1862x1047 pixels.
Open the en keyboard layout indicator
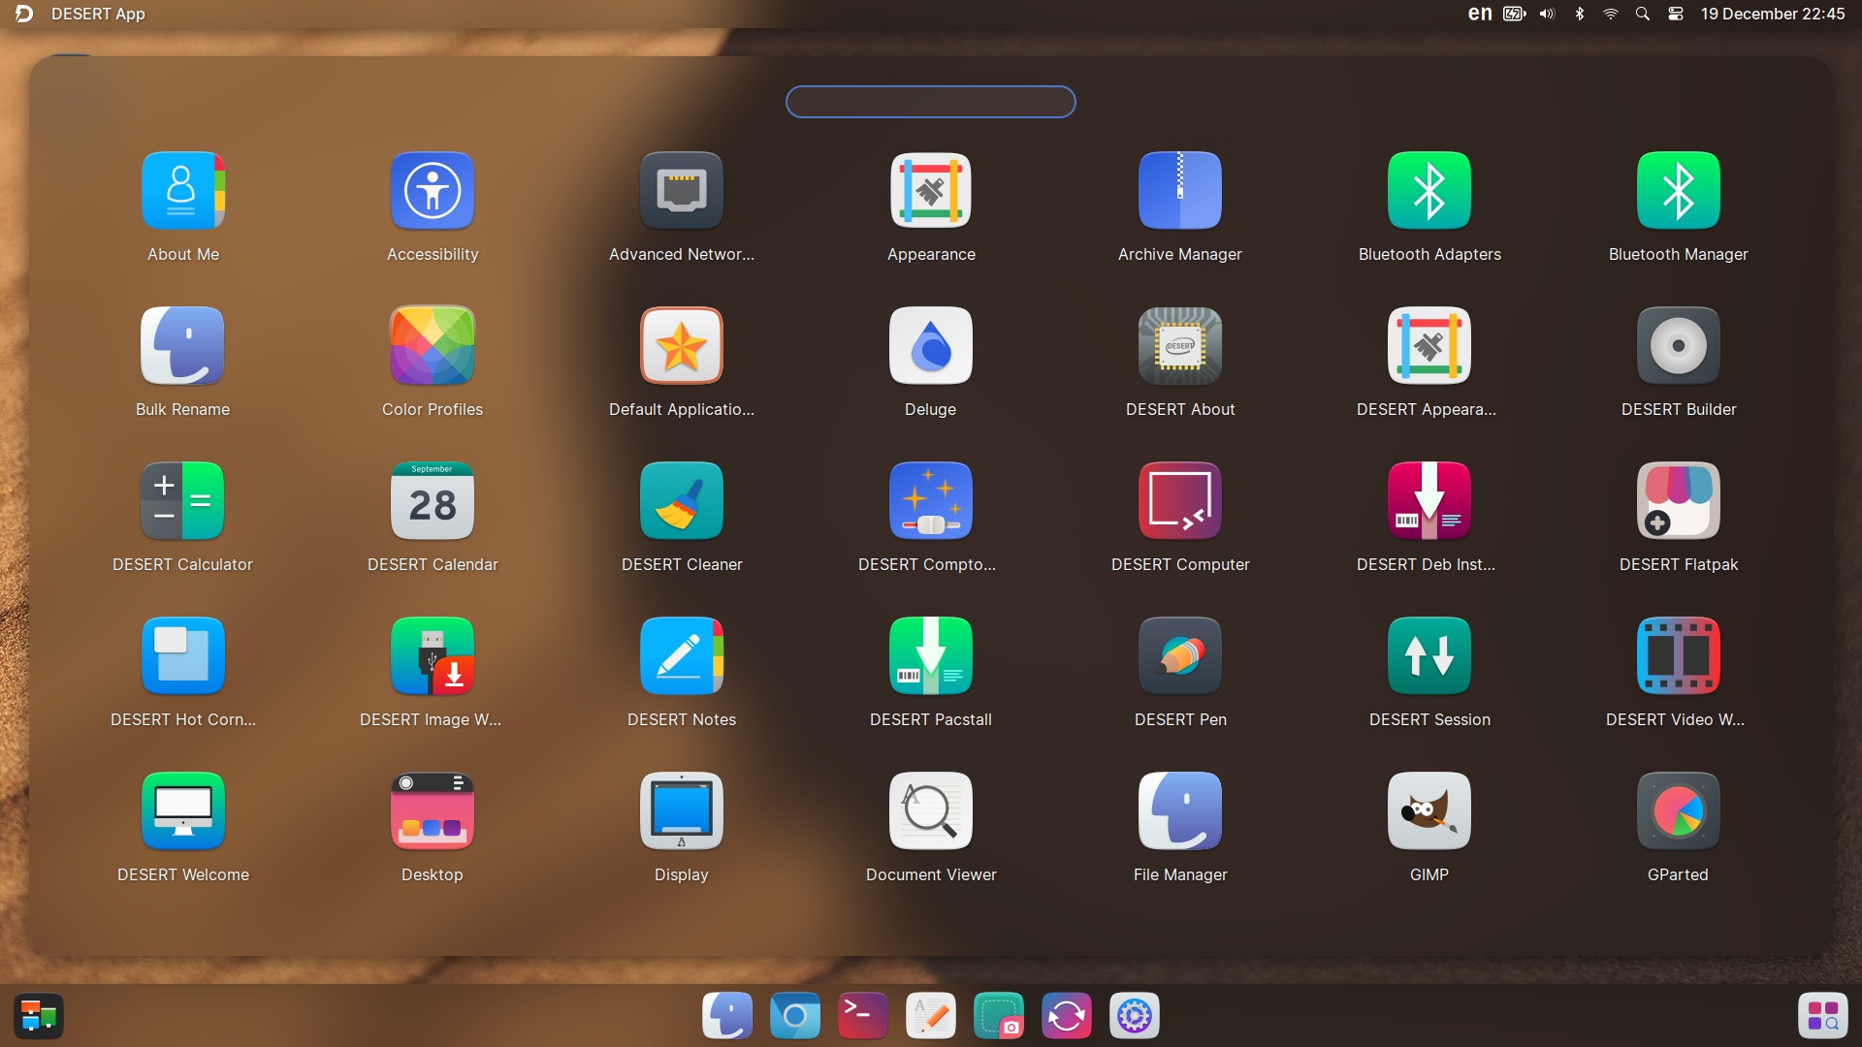1479,14
